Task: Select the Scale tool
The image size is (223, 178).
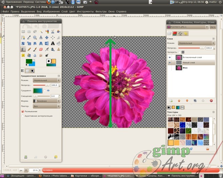Action: pyautogui.click(x=29, y=43)
